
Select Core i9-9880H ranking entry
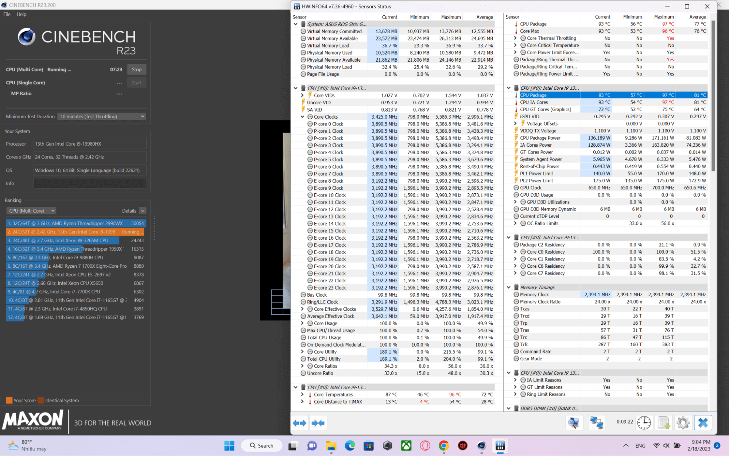[x=75, y=258]
